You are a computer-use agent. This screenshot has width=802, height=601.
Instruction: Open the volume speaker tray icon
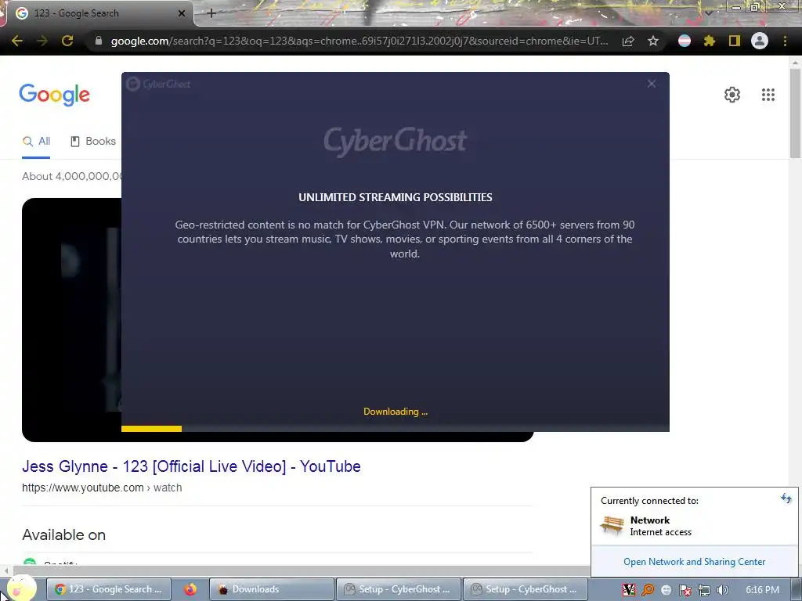pyautogui.click(x=722, y=590)
